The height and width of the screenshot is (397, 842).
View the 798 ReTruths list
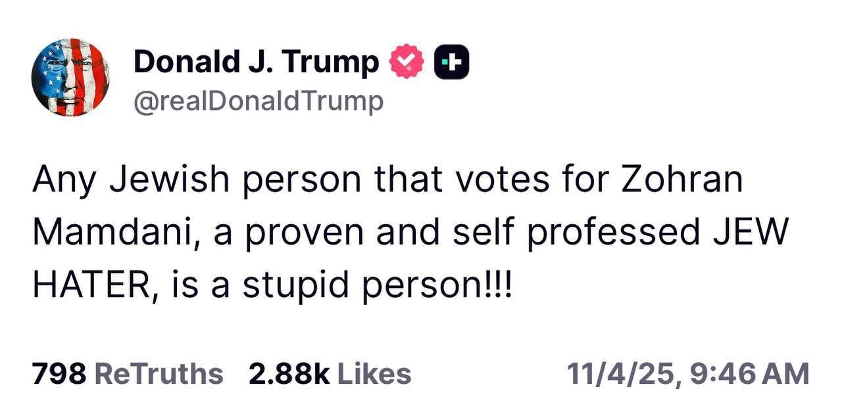pos(128,373)
